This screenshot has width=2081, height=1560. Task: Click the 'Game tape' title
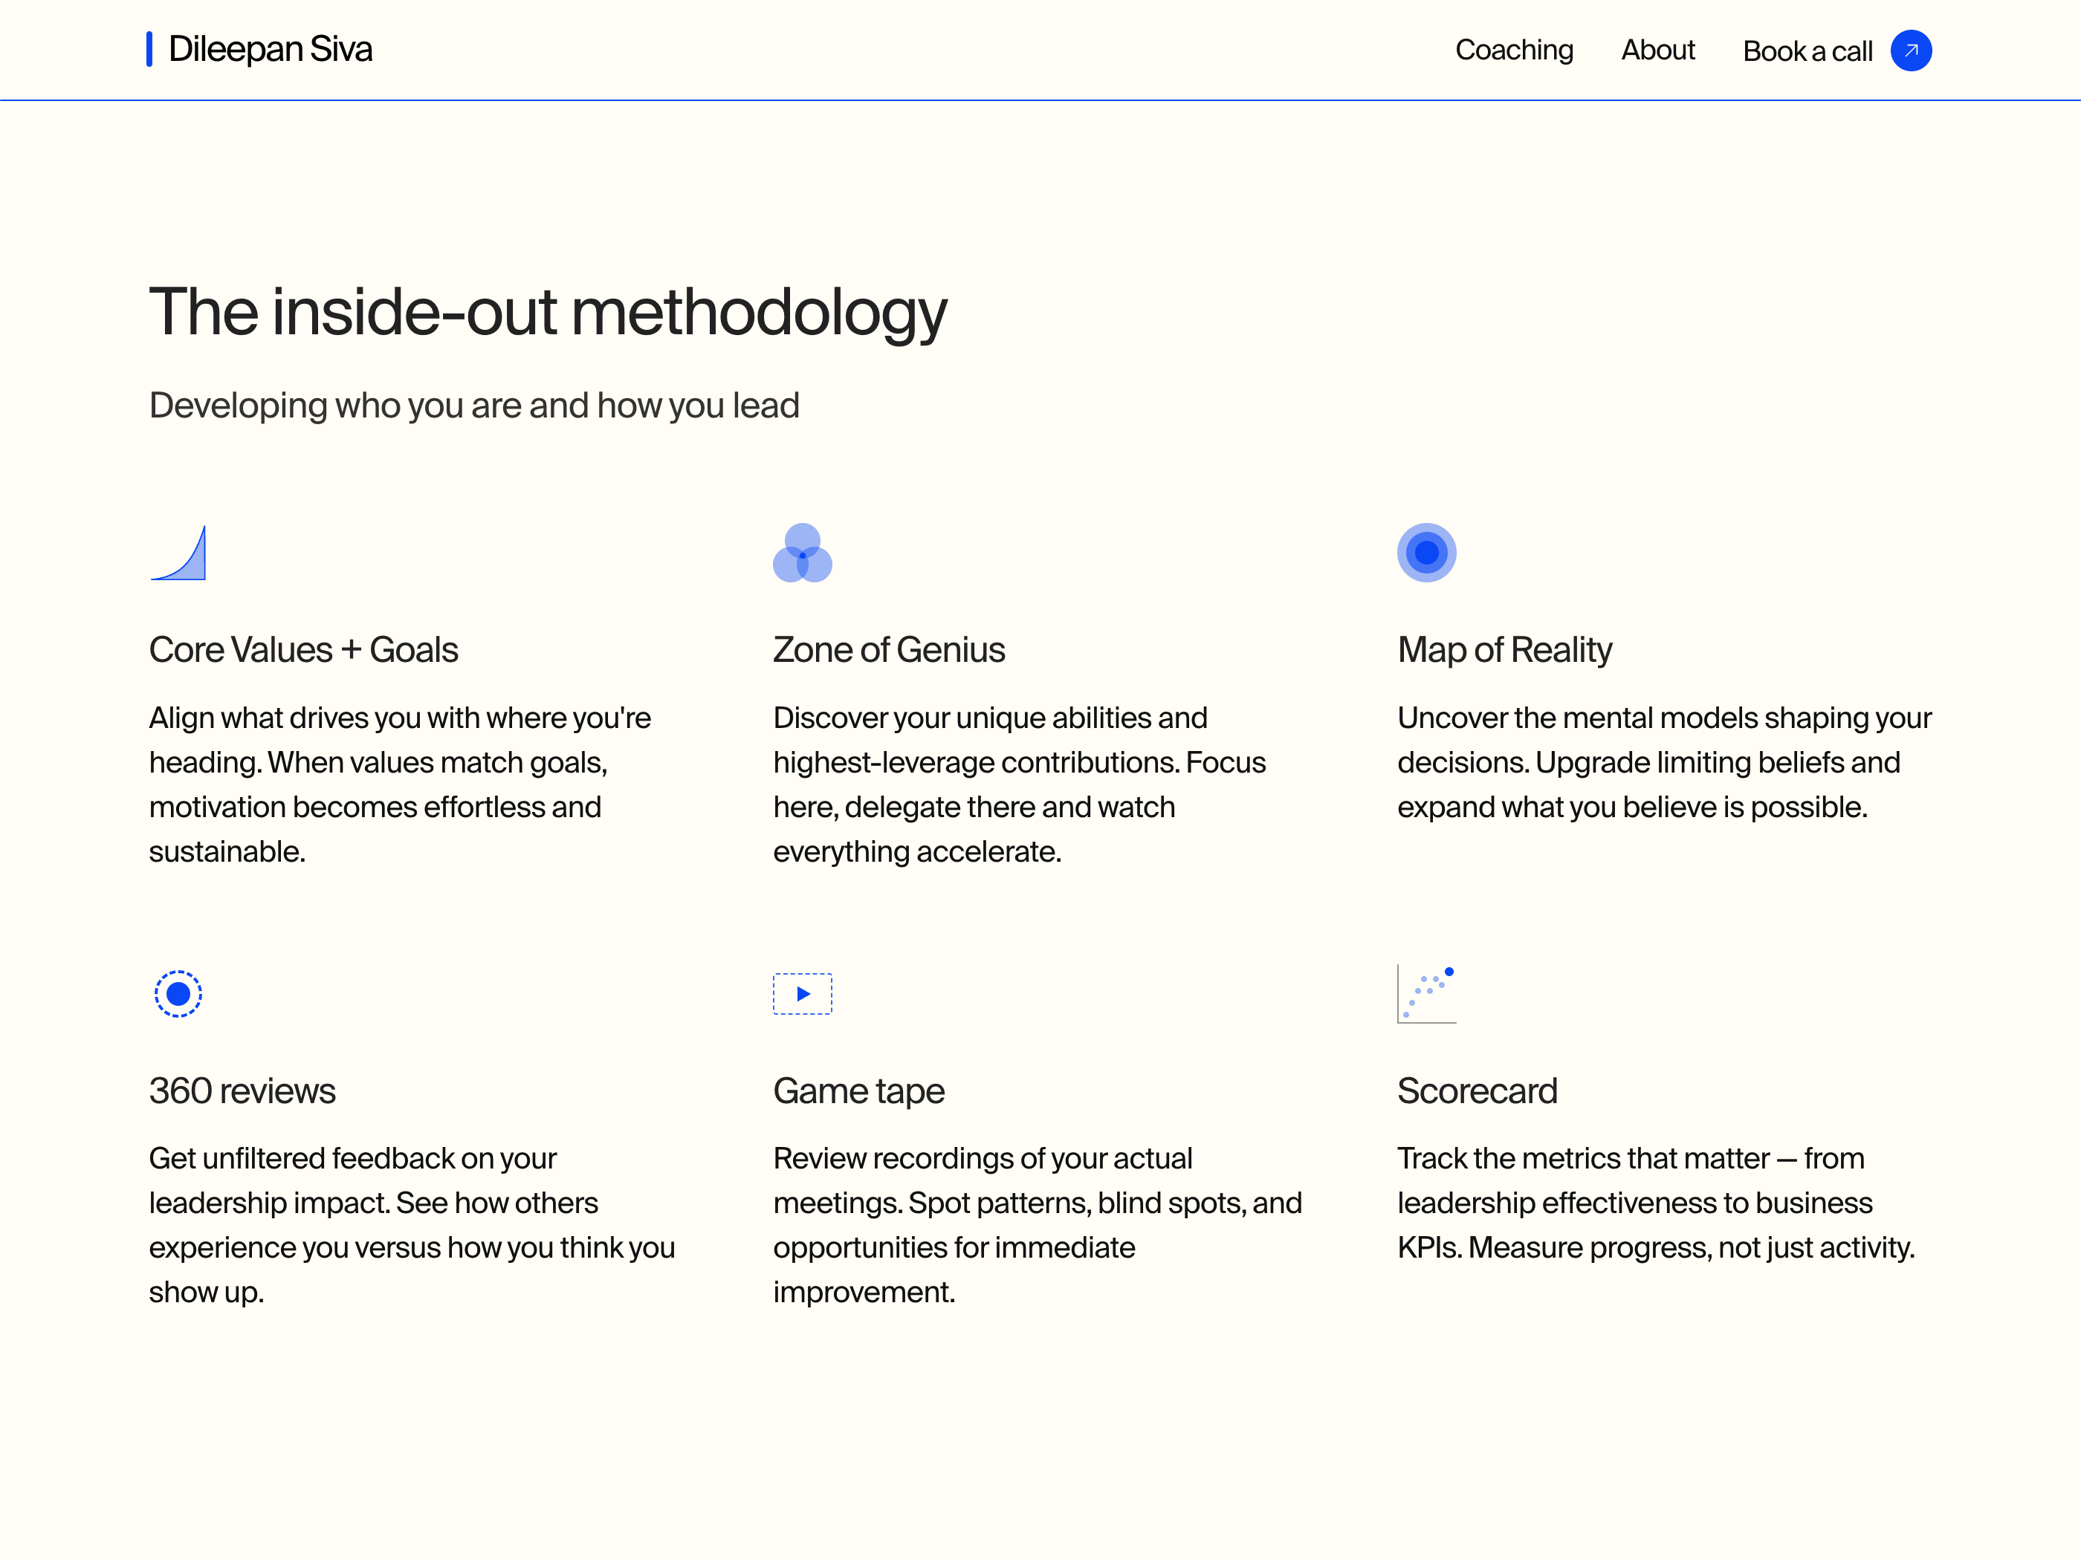pyautogui.click(x=859, y=1092)
